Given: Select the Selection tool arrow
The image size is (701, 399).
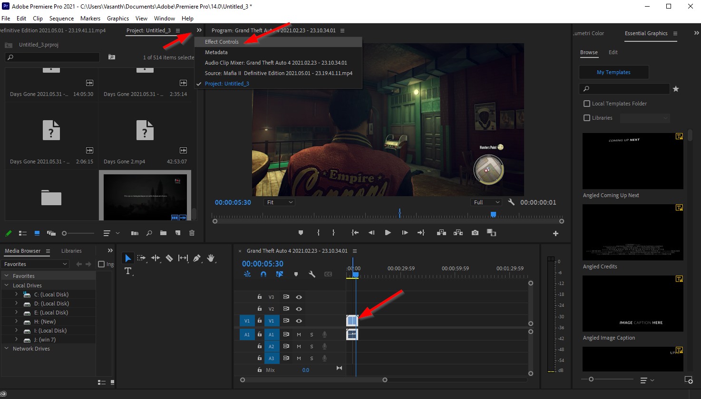Looking at the screenshot, I should pos(127,258).
